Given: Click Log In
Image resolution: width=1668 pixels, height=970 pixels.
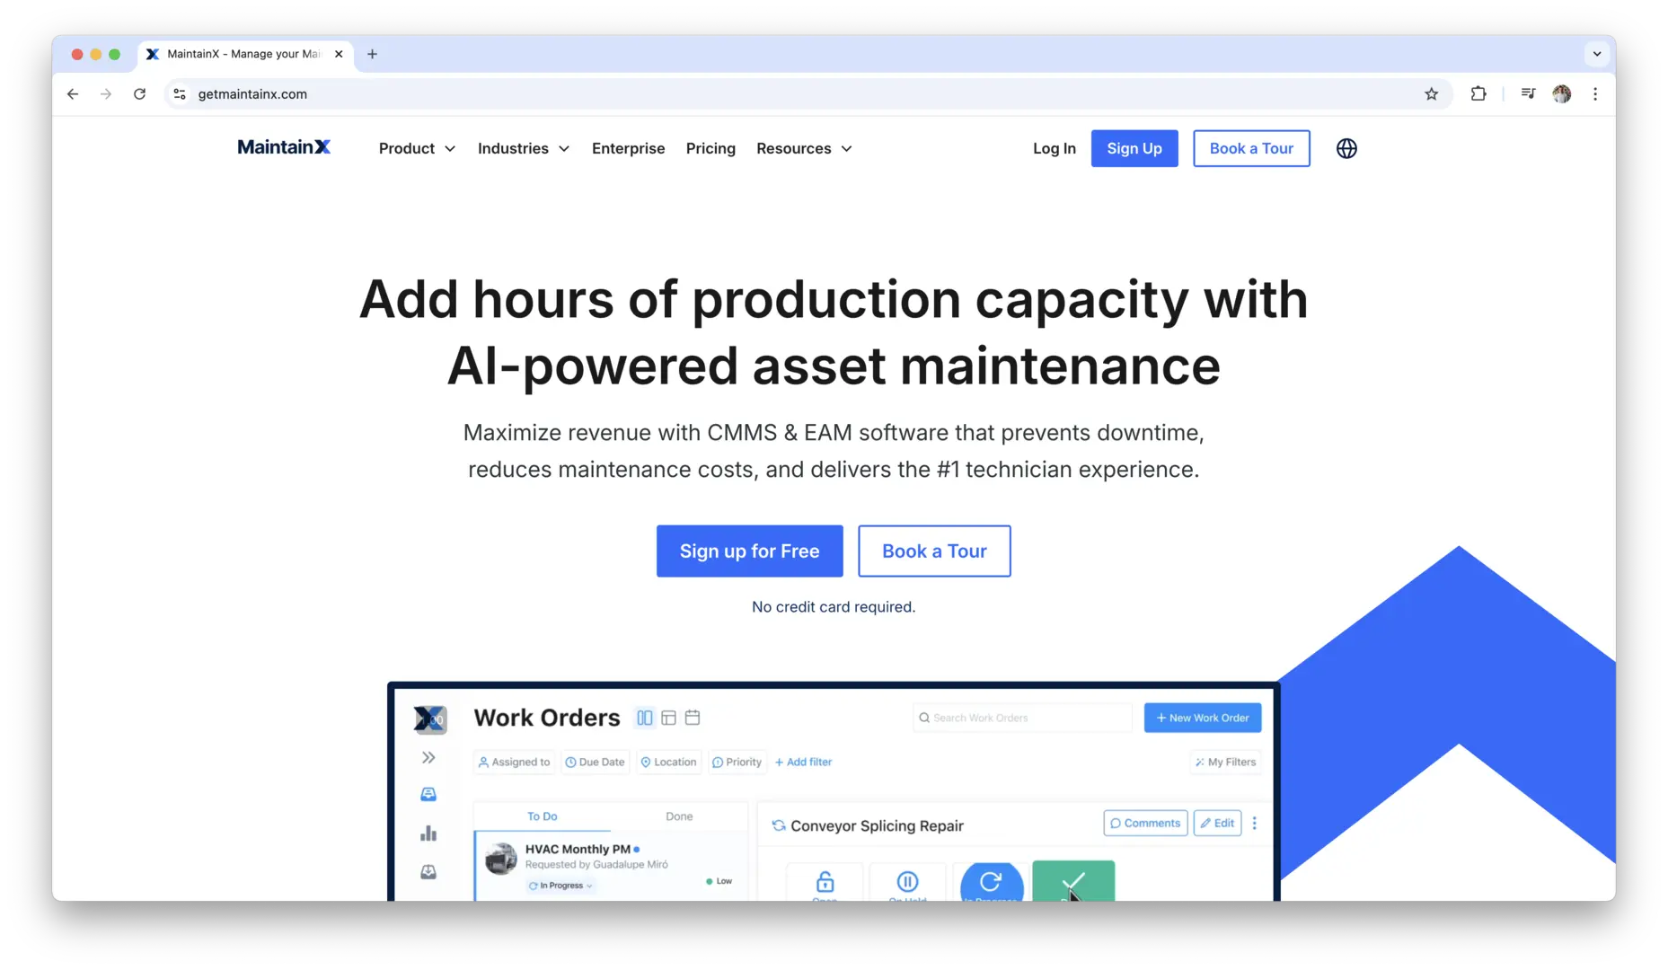Looking at the screenshot, I should pyautogui.click(x=1054, y=148).
